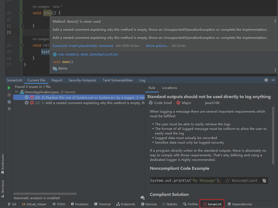Open the Dependencies tool window
278x208 pixels.
[240, 204]
